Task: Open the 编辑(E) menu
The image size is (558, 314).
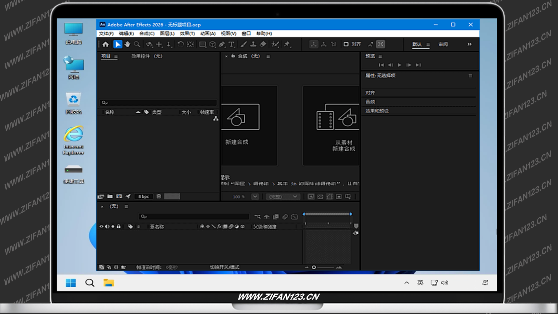Action: coord(126,34)
